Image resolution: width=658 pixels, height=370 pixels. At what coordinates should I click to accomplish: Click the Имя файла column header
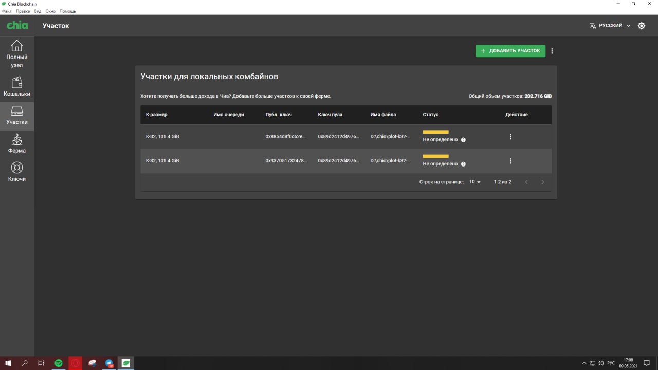point(383,115)
